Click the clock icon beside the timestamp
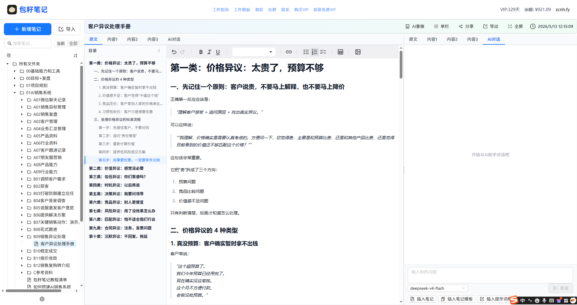 pos(533,26)
